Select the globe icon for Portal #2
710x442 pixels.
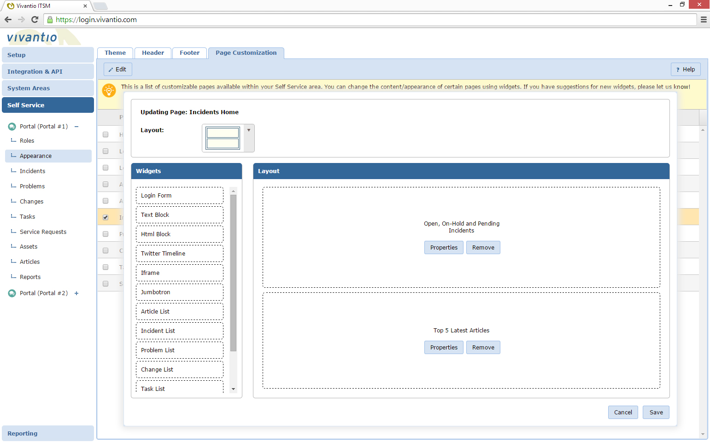[x=12, y=293]
